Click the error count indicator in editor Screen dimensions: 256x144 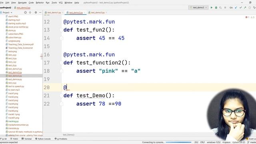point(247,17)
